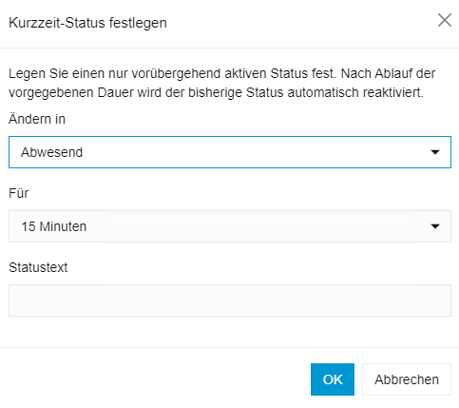Click the arrow of the Ändern in dropdown

435,152
